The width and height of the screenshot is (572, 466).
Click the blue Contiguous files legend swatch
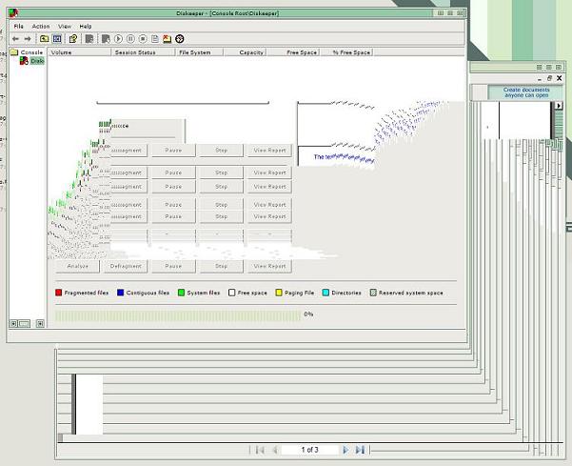120,293
